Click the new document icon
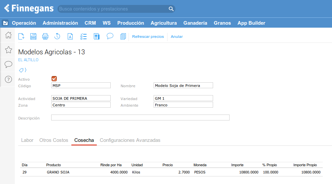 pyautogui.click(x=21, y=37)
